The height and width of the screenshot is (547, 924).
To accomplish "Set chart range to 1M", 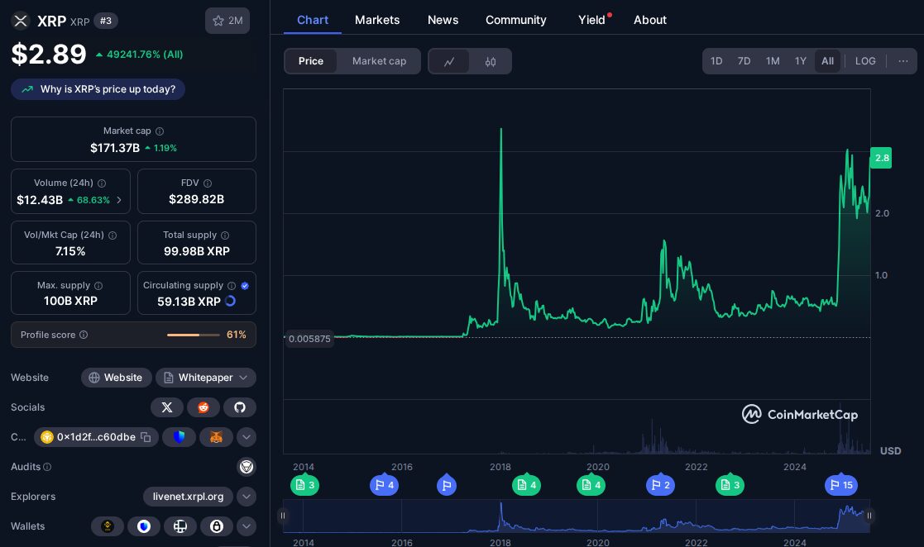I will click(x=773, y=61).
